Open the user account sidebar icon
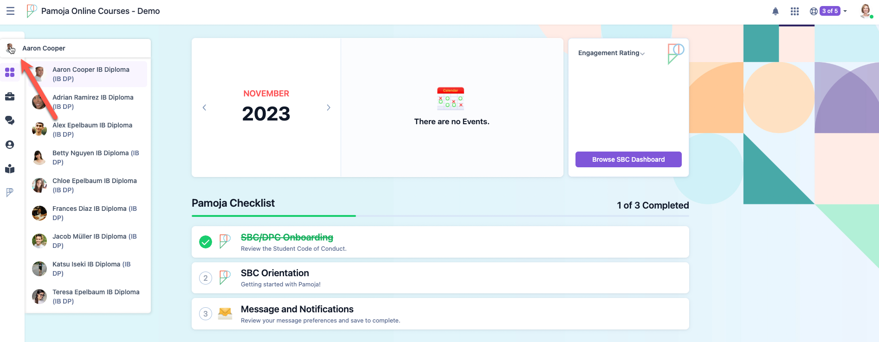The height and width of the screenshot is (342, 879). click(10, 145)
